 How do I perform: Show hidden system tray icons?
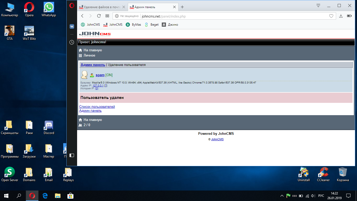tap(282, 196)
